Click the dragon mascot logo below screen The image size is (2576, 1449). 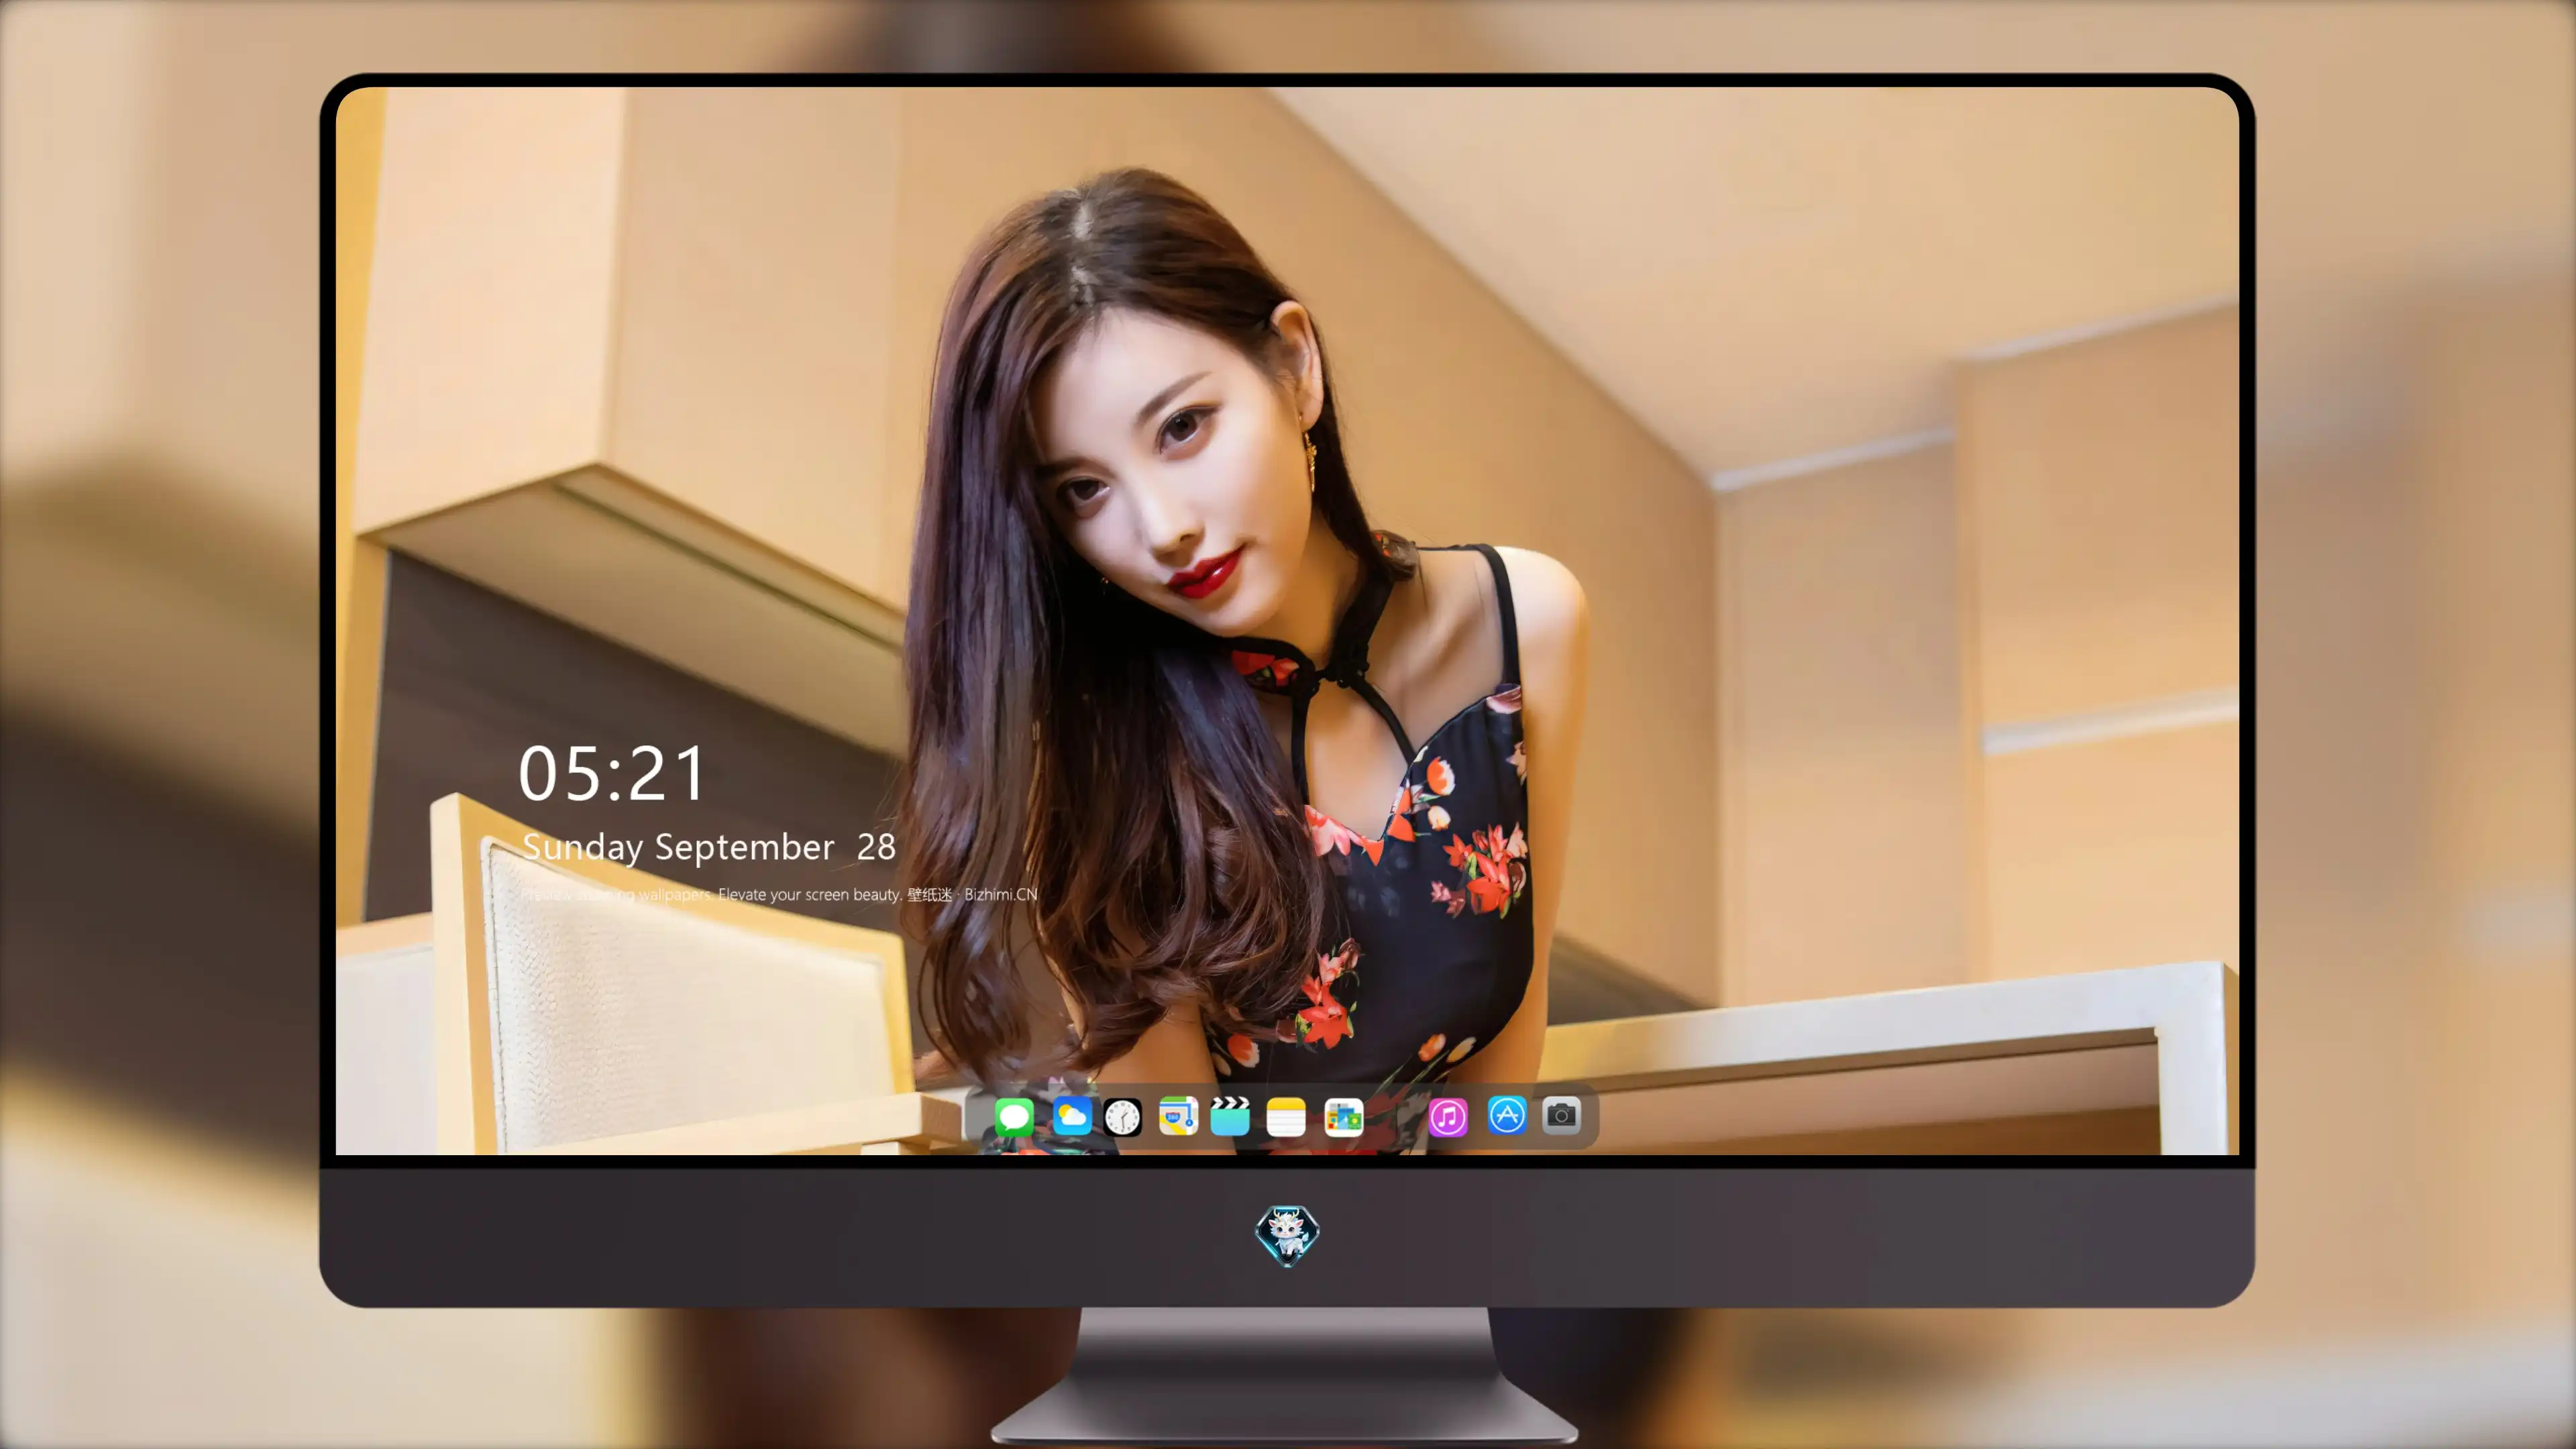pyautogui.click(x=1287, y=1235)
